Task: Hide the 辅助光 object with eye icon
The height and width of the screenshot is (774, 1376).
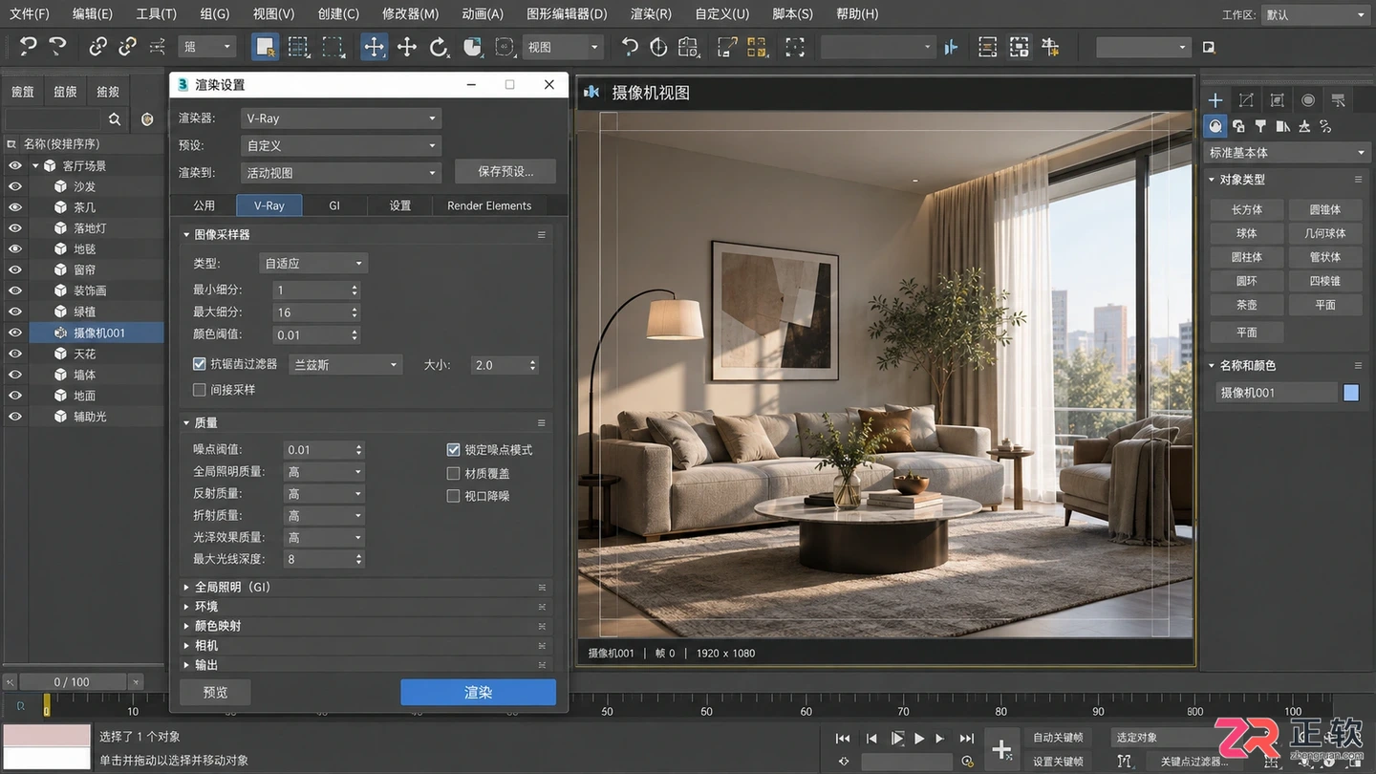Action: (x=15, y=417)
